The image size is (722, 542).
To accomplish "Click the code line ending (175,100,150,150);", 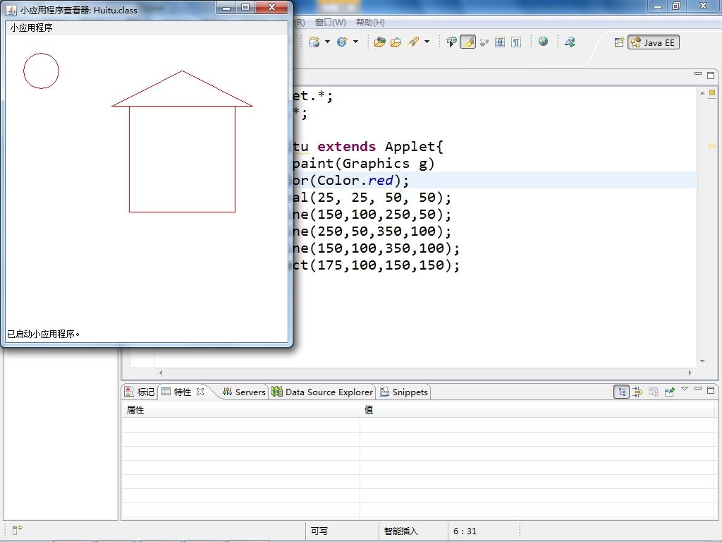I will point(377,265).
